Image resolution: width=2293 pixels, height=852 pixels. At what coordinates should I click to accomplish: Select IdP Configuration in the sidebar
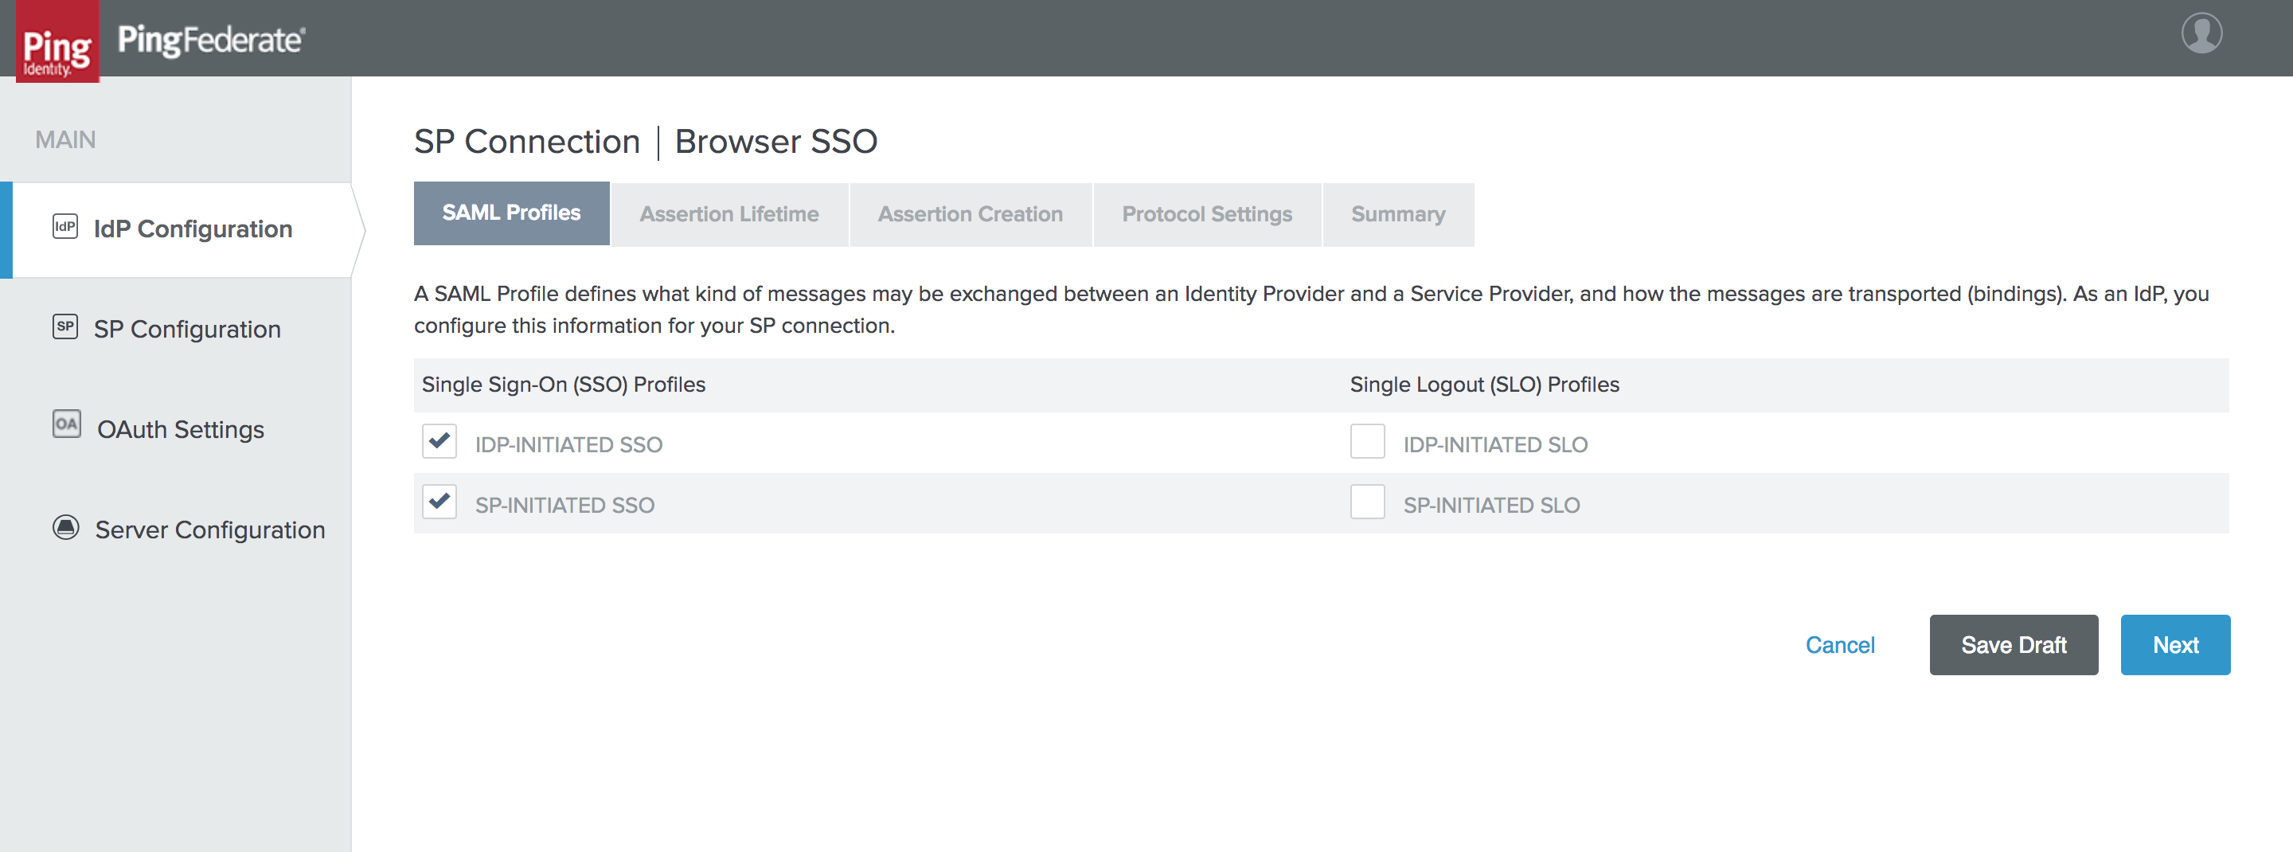(x=182, y=229)
